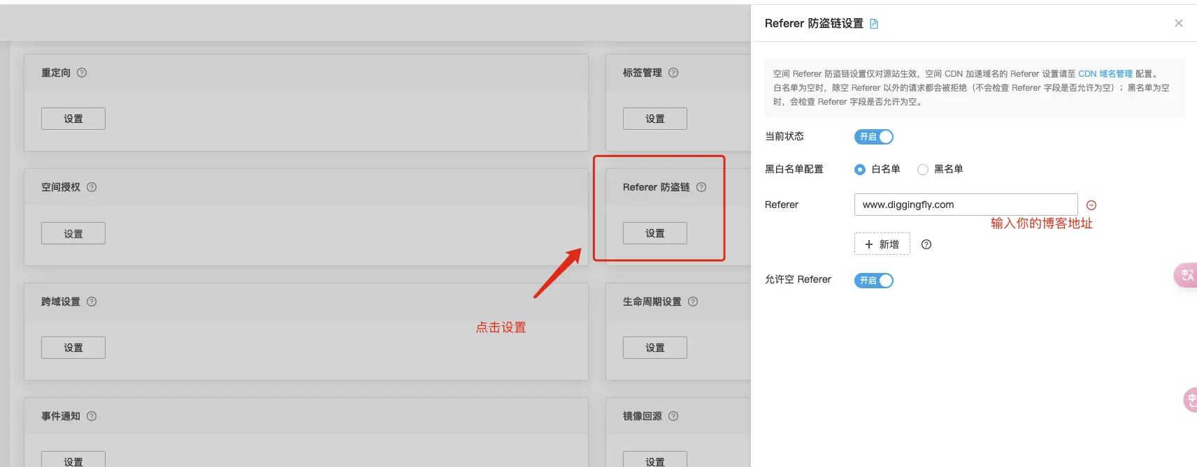1197x467 pixels.
Task: Click 设置 button under 镜像回源
Action: (x=655, y=459)
